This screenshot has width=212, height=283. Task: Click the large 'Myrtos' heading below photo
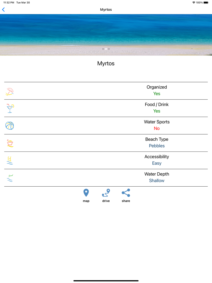coord(106,63)
